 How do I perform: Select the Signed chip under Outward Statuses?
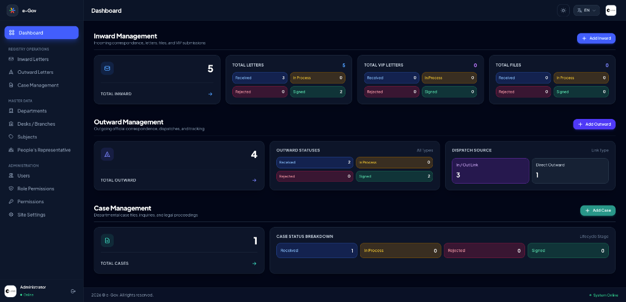(394, 176)
